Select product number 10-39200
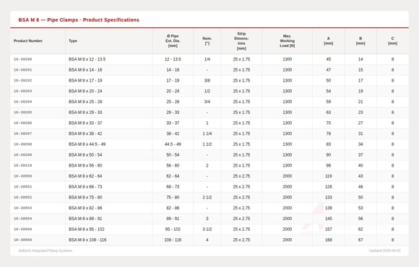Image resolution: width=419 pixels, height=267 pixels. (x=22, y=59)
